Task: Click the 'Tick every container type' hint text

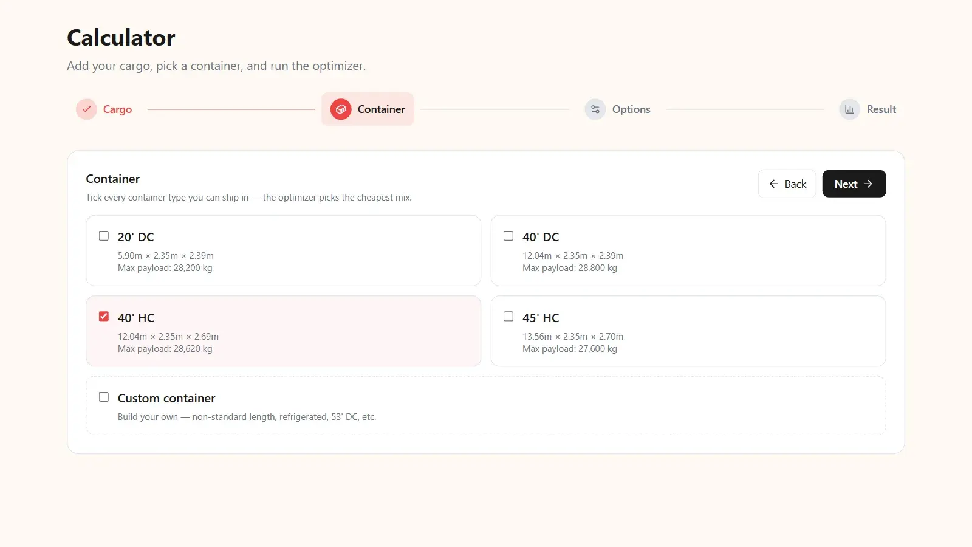Action: tap(249, 198)
